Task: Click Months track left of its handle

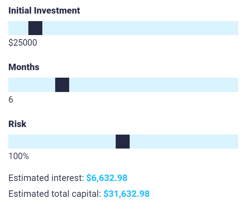Action: (32, 85)
